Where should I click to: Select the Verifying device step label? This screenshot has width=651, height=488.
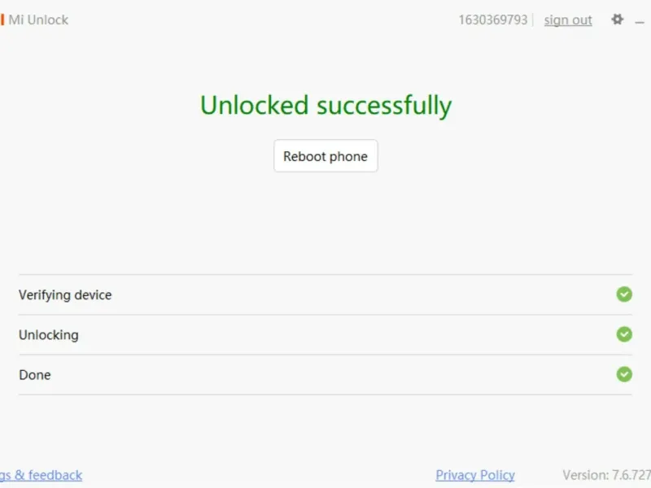[x=65, y=295]
